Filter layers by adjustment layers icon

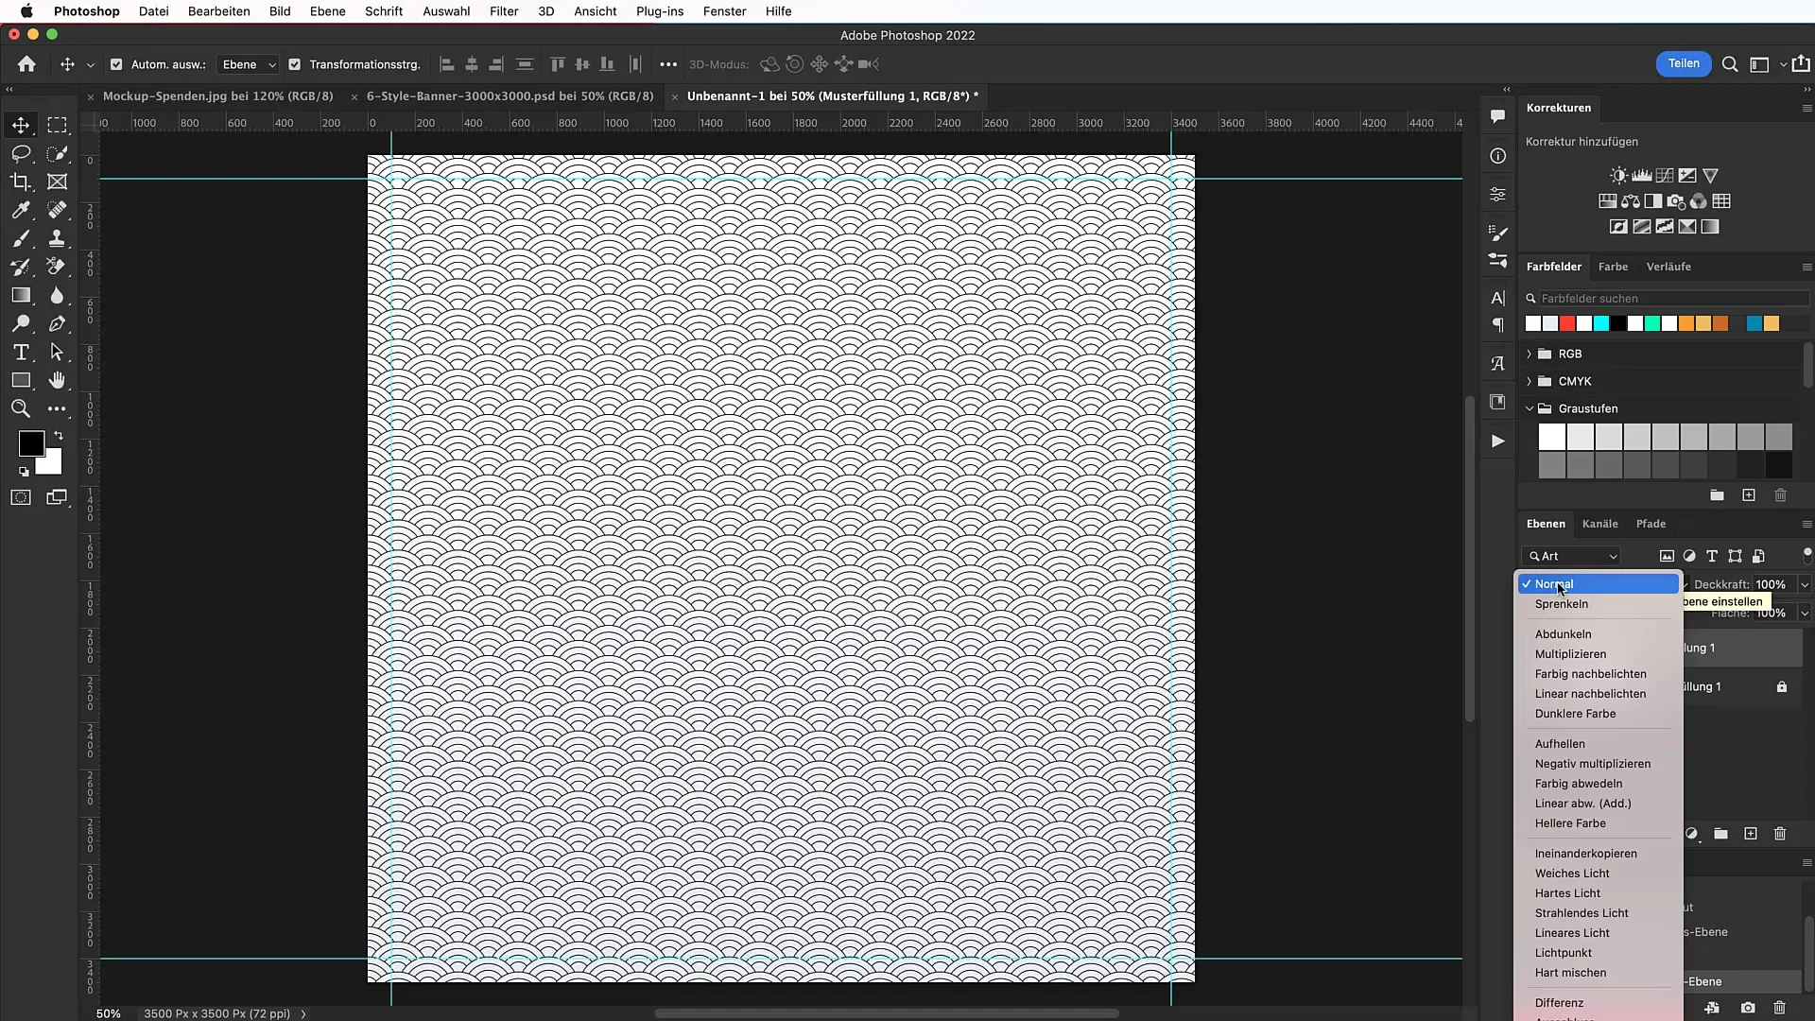point(1689,556)
